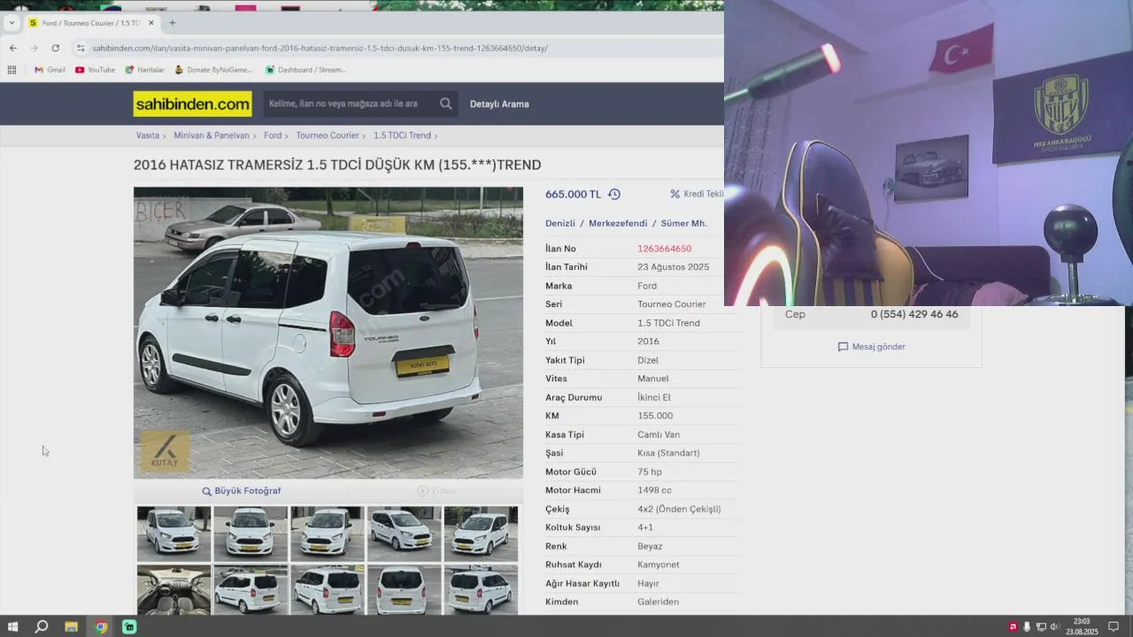Click Chrome icon in taskbar
1133x637 pixels.
[x=100, y=626]
